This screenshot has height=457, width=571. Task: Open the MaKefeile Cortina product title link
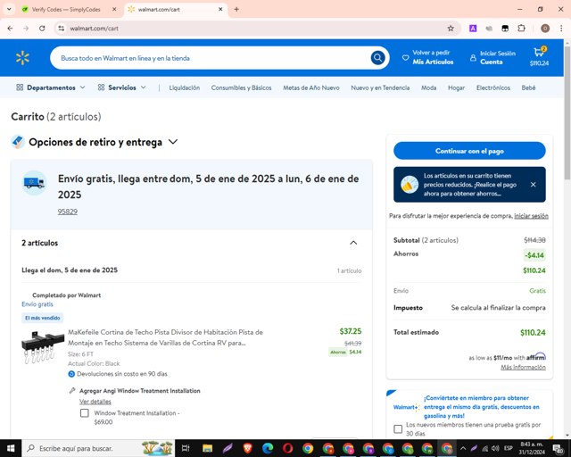pyautogui.click(x=165, y=337)
